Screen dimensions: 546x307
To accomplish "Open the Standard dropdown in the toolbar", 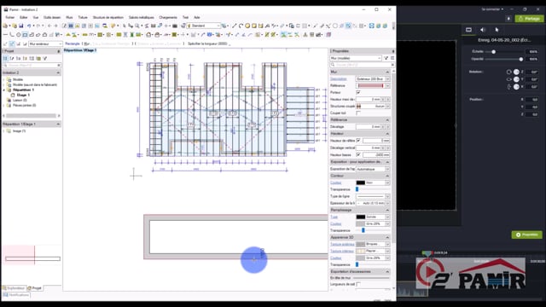I will (x=205, y=26).
